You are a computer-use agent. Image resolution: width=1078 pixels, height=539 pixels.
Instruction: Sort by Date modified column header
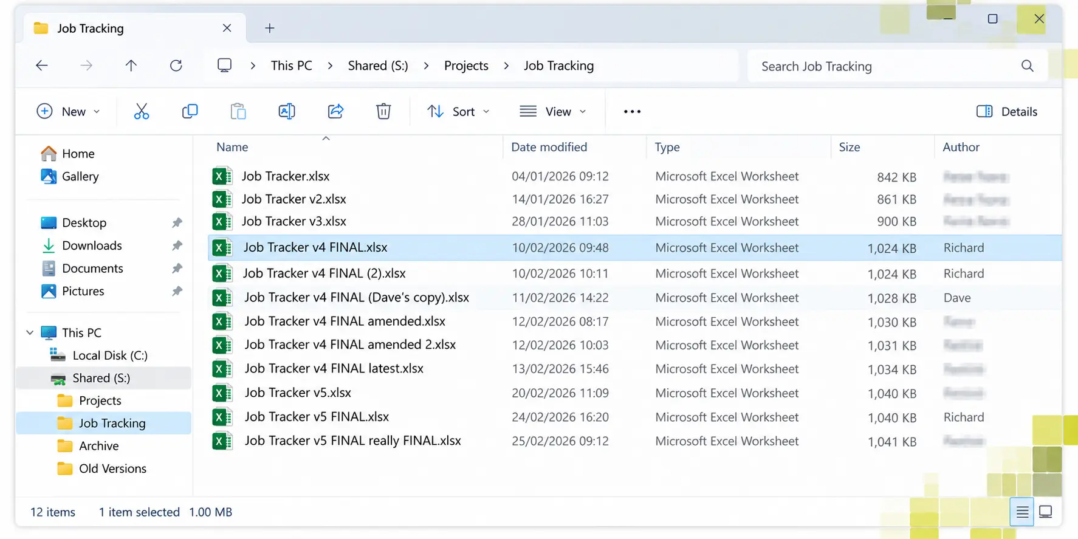pos(549,147)
